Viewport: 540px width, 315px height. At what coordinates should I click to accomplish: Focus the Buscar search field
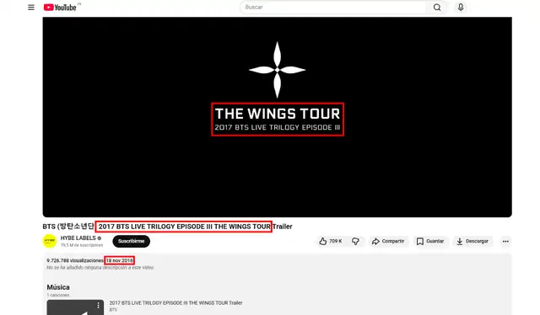[x=333, y=8]
